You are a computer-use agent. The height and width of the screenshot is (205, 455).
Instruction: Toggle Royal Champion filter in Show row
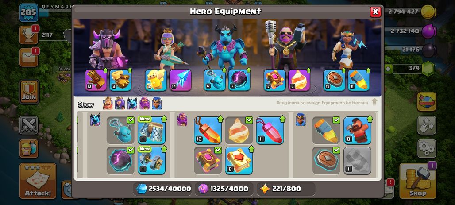(x=157, y=103)
